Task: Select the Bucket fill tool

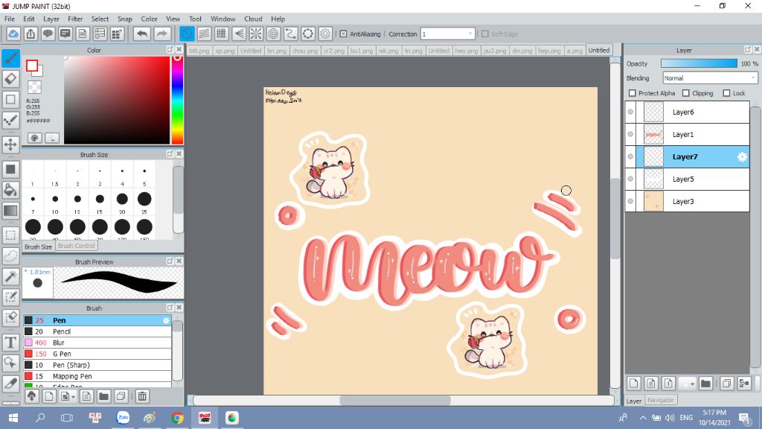Action: tap(10, 190)
